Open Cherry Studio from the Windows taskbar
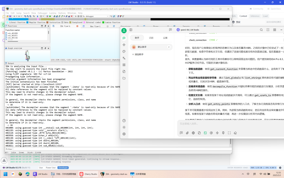 [x=88, y=174]
